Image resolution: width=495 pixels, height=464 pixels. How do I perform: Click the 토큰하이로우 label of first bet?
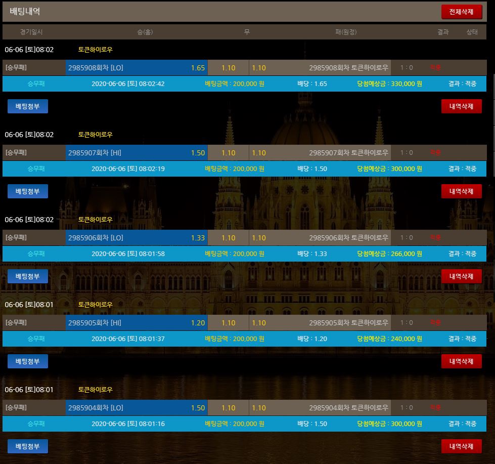click(96, 50)
